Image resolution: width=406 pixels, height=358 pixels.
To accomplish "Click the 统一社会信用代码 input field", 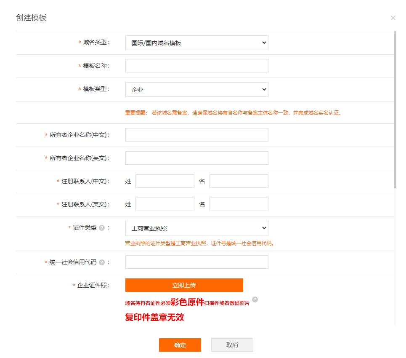I will coord(196,262).
